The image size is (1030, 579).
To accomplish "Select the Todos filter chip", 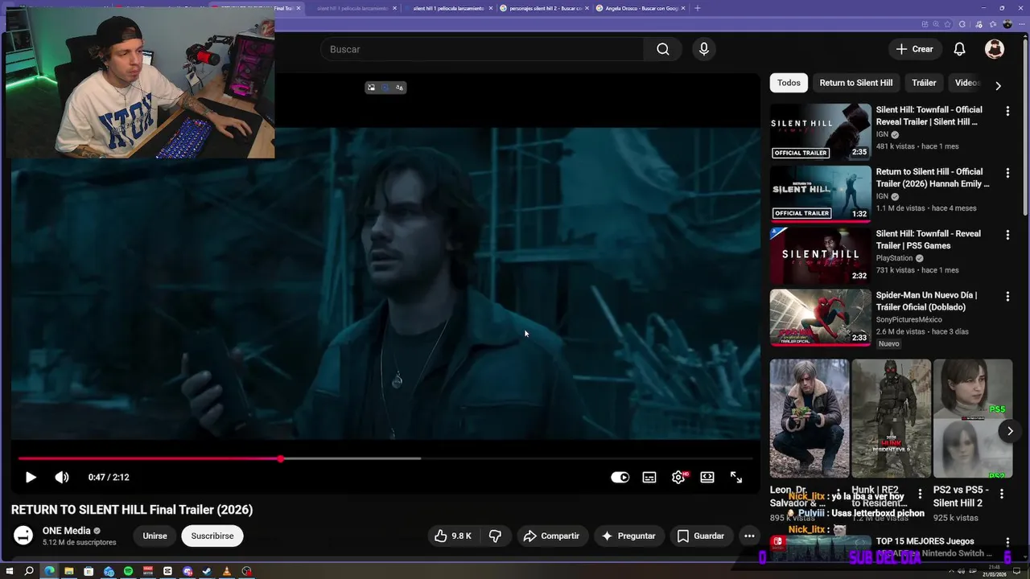I will tap(789, 83).
